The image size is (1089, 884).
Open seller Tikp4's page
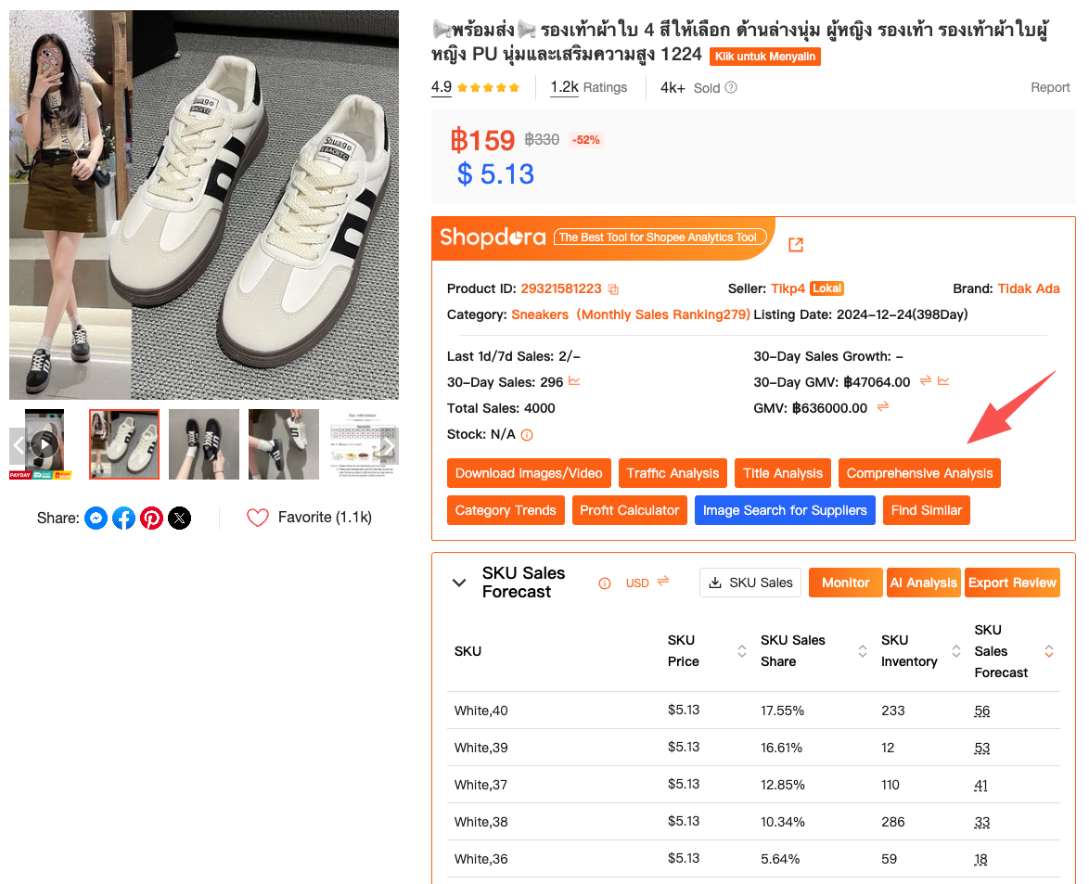788,288
